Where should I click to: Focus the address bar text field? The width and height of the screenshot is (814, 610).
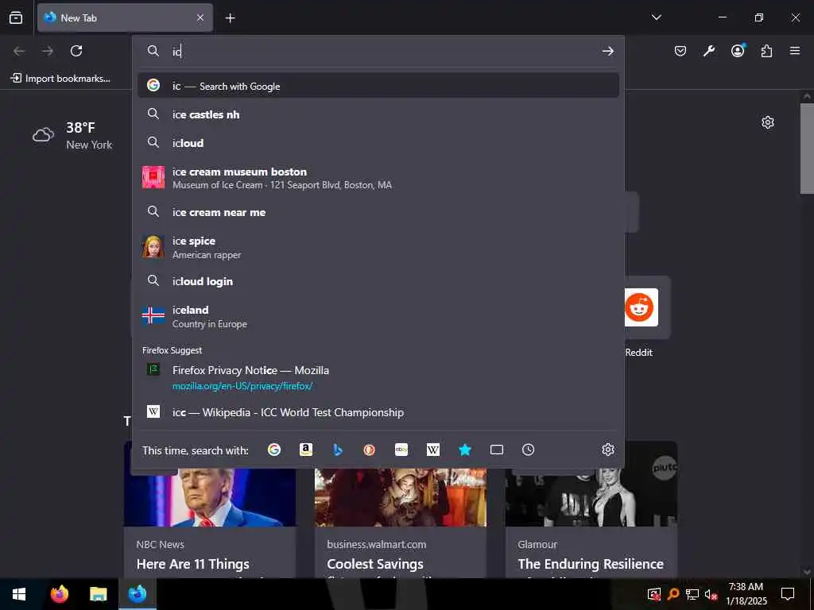tap(384, 51)
